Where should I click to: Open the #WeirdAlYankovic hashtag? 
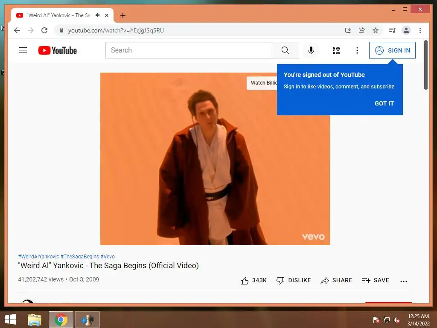(38, 257)
